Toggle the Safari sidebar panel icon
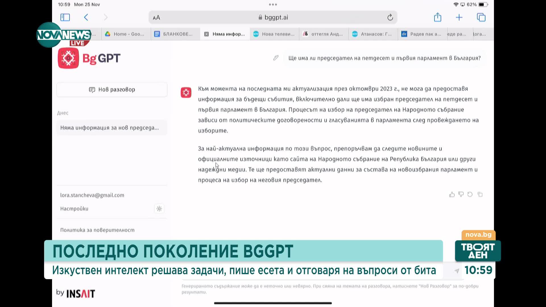 pos(65,17)
